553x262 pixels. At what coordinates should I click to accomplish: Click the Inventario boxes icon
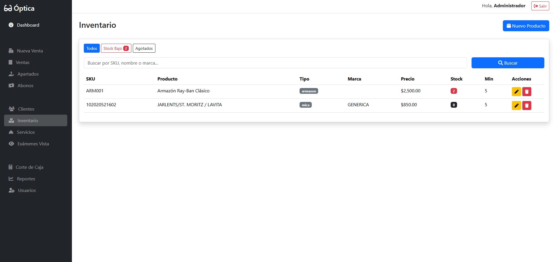click(x=11, y=120)
